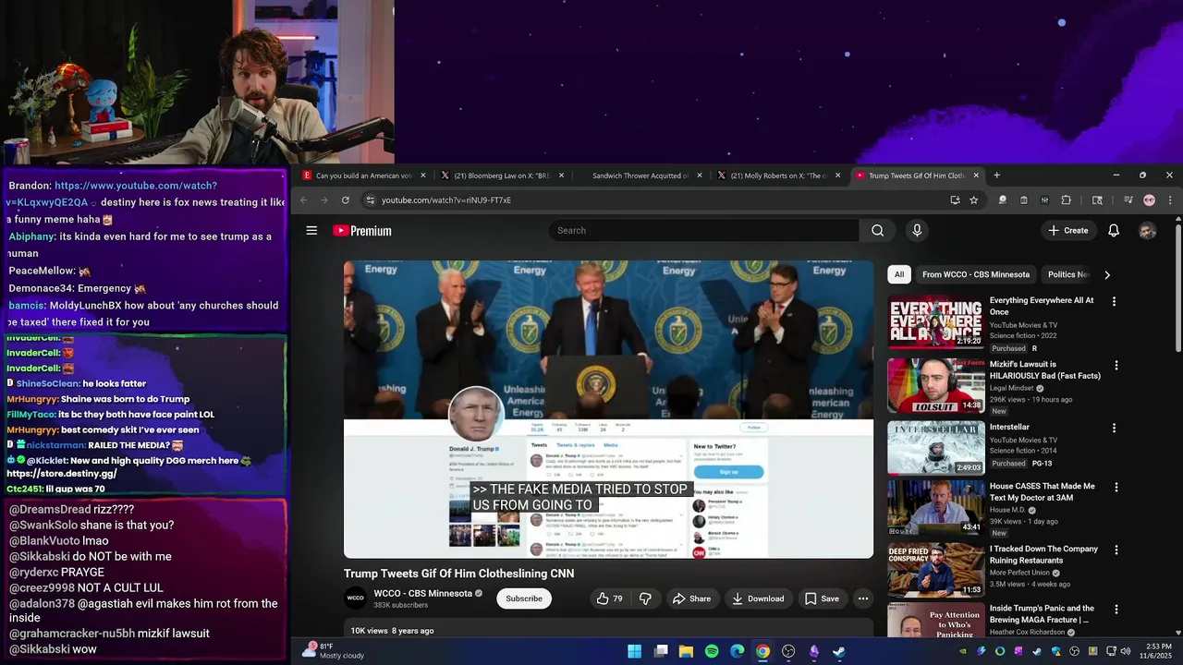This screenshot has height=665, width=1183.
Task: Click the YouTube search input field
Action: [704, 230]
